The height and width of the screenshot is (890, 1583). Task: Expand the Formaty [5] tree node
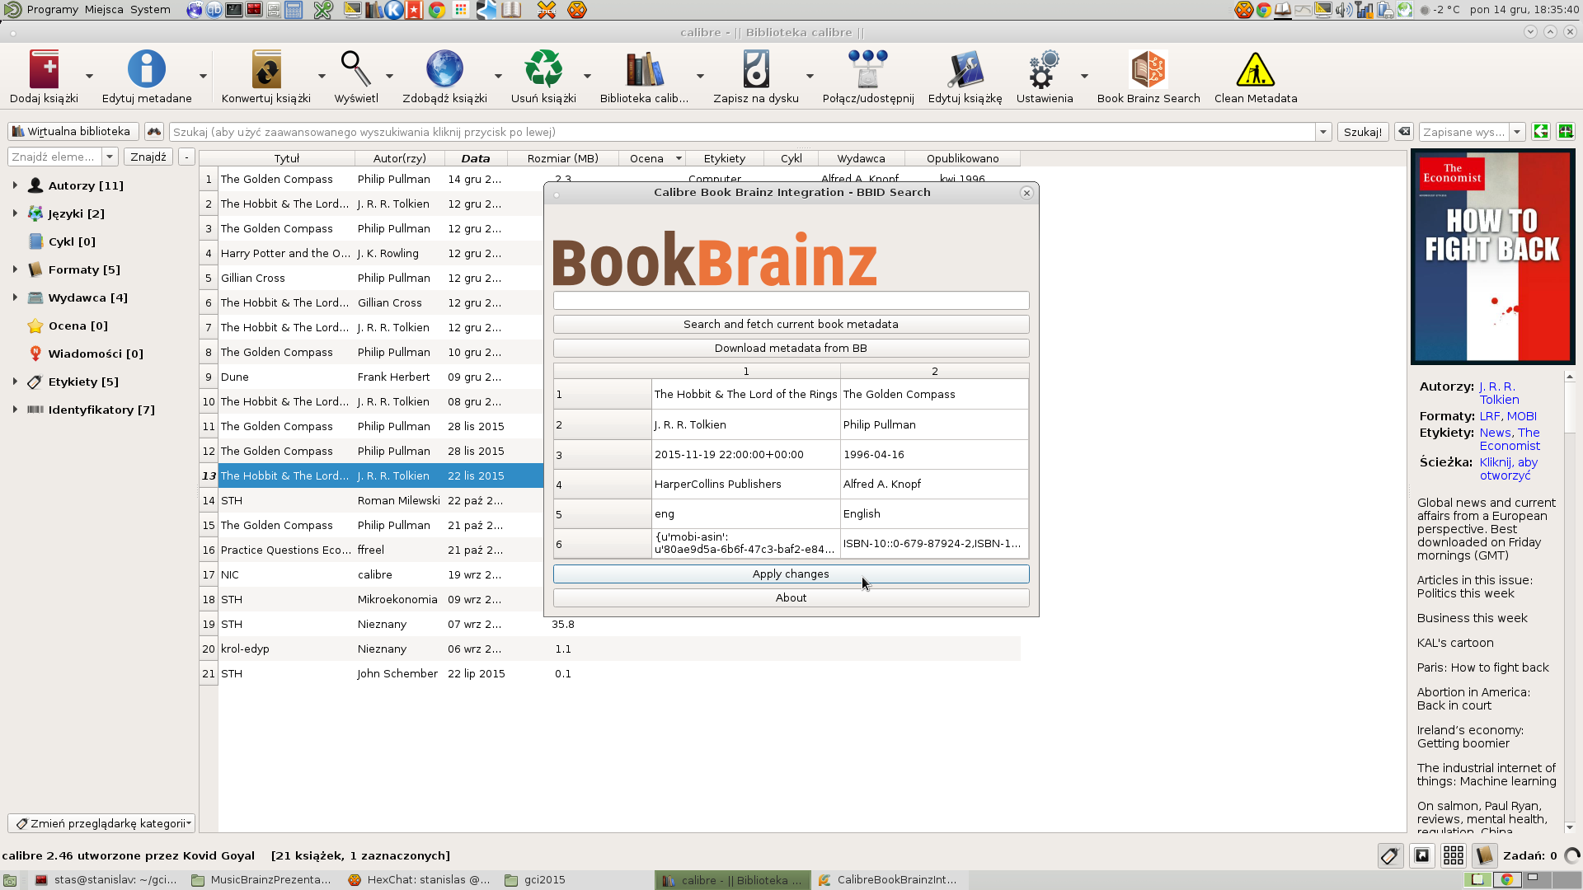(x=15, y=269)
